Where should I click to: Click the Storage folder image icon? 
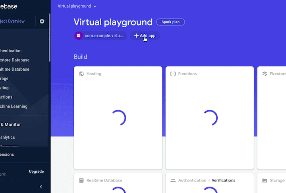pos(265,180)
